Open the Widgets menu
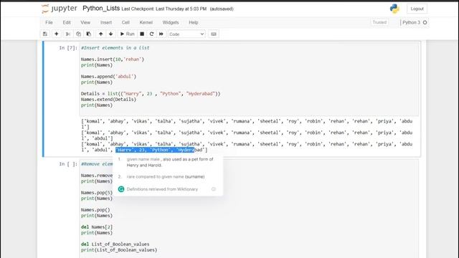This screenshot has height=258, width=459. tap(171, 22)
